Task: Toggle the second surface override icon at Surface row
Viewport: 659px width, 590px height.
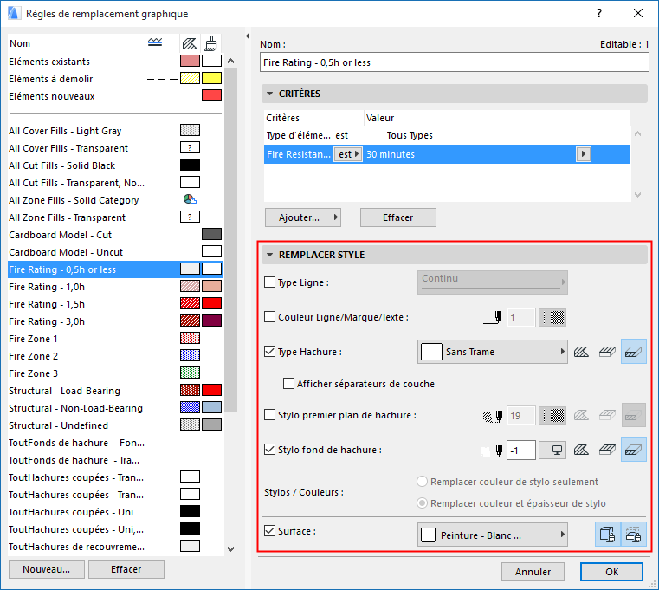Action: 633,535
